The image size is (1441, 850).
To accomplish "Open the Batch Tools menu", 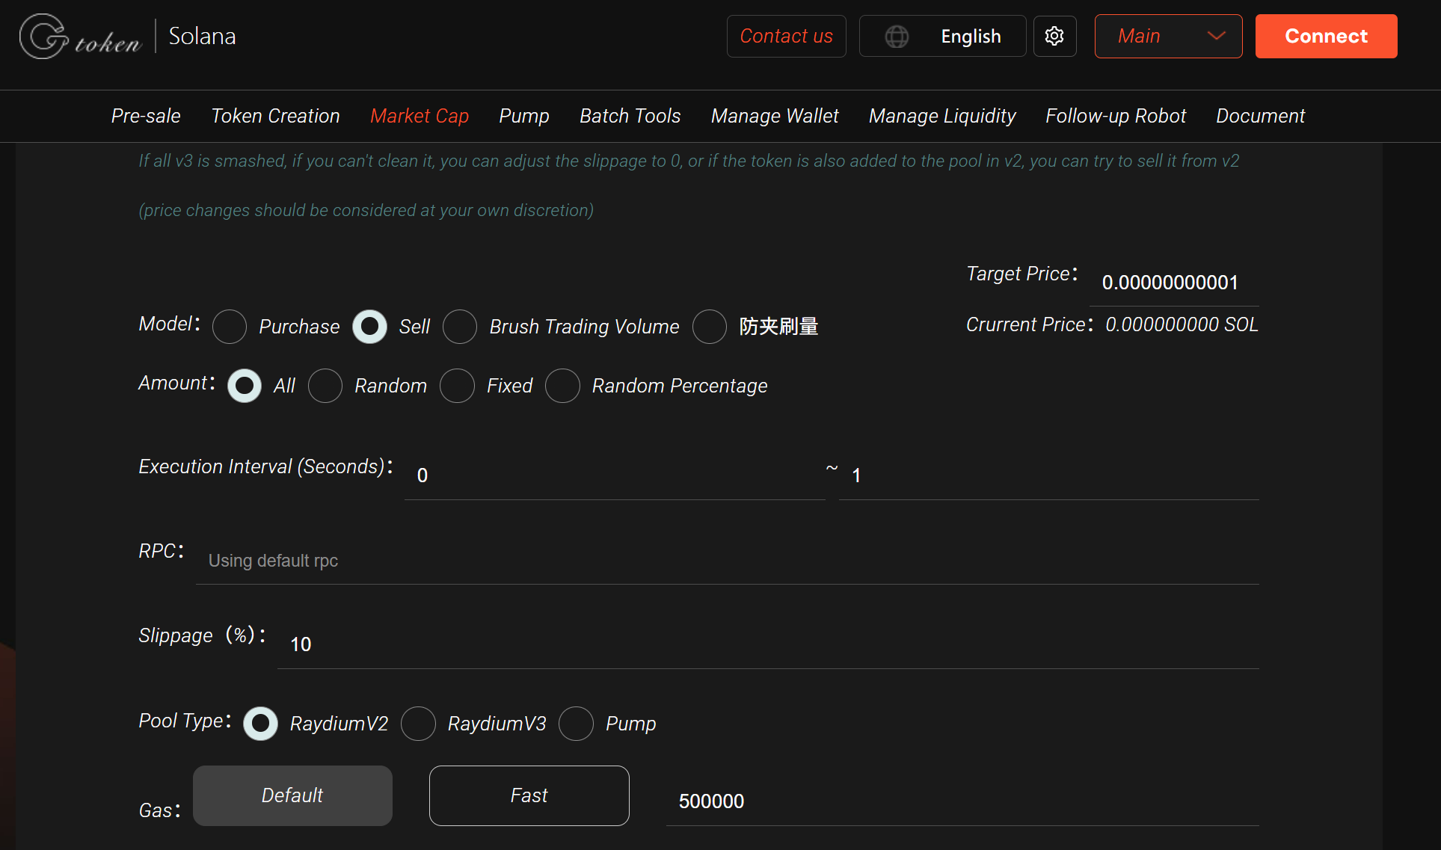I will [630, 116].
